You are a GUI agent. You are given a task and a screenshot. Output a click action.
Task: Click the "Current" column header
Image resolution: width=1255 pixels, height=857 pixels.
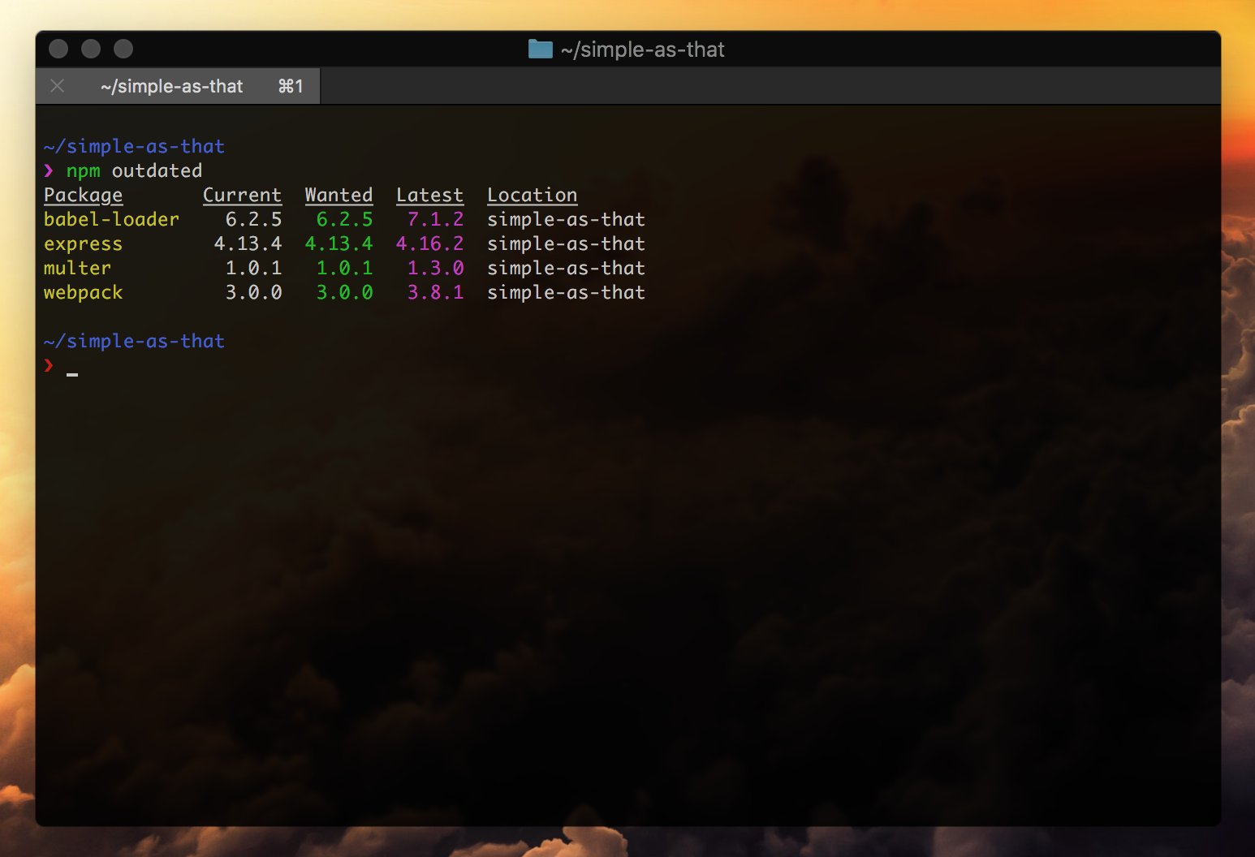pyautogui.click(x=242, y=196)
